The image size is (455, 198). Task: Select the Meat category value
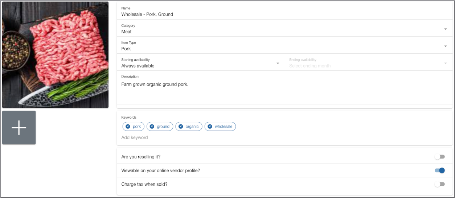[127, 32]
